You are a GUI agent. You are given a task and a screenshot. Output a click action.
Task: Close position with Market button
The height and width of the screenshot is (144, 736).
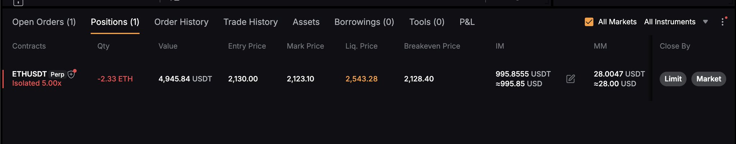click(708, 79)
